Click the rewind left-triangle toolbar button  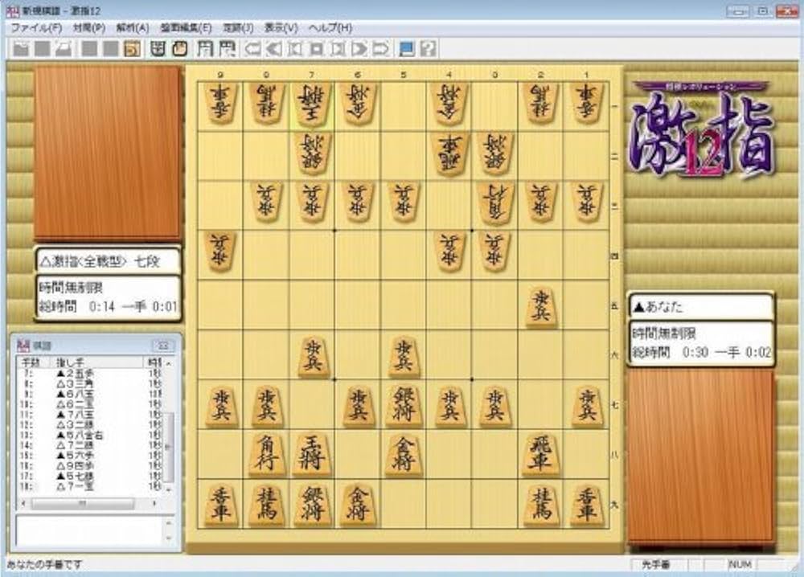(x=274, y=49)
